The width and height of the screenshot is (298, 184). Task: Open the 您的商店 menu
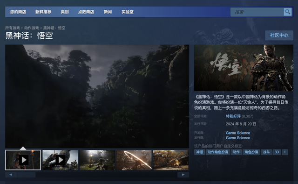click(18, 12)
